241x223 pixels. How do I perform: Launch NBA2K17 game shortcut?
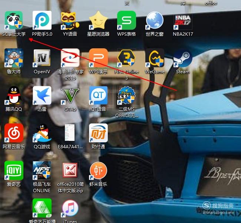coord(183,22)
